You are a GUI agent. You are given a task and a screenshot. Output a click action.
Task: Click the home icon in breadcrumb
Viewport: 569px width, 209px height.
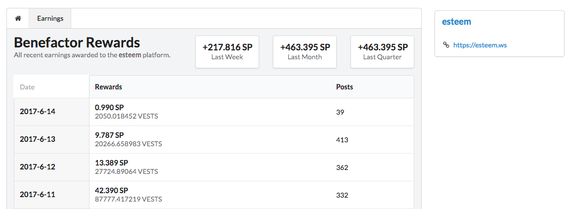[x=18, y=18]
